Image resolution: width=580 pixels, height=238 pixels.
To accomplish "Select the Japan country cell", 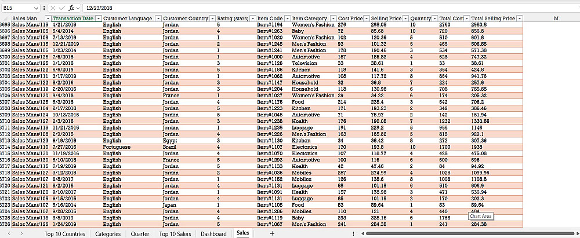I will pos(189,205).
